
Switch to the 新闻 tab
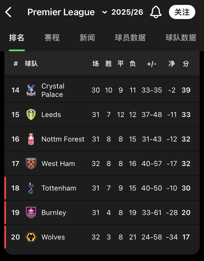87,38
